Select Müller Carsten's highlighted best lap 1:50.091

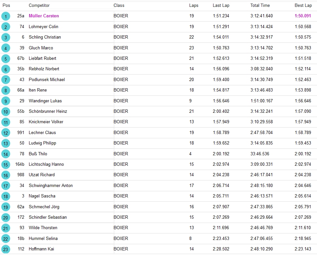(x=303, y=16)
